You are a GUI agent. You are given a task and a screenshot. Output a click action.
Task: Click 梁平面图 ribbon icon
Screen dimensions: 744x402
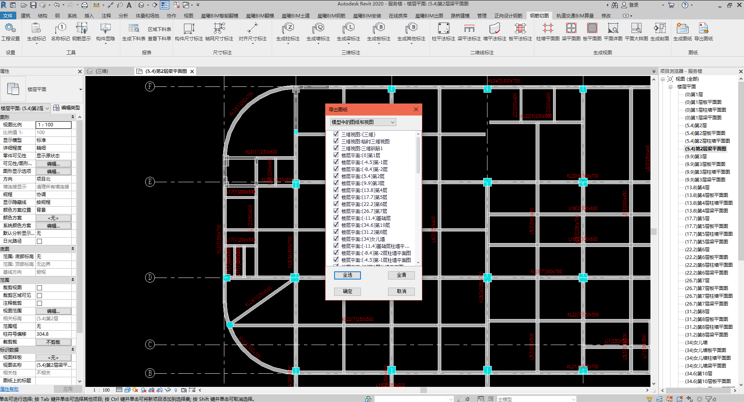click(x=571, y=31)
